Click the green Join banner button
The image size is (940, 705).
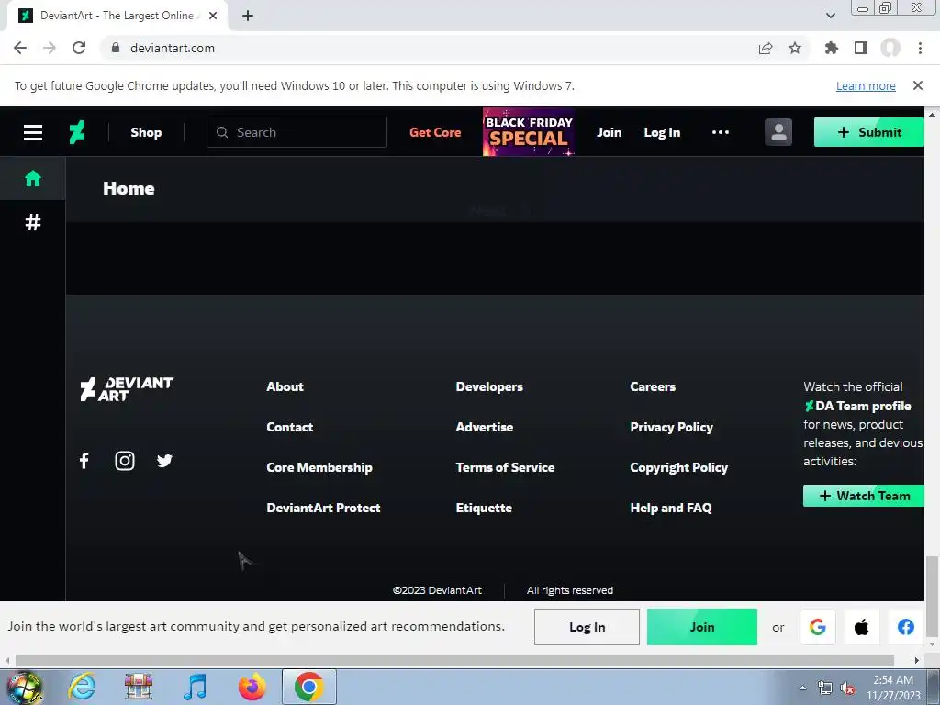pos(702,627)
